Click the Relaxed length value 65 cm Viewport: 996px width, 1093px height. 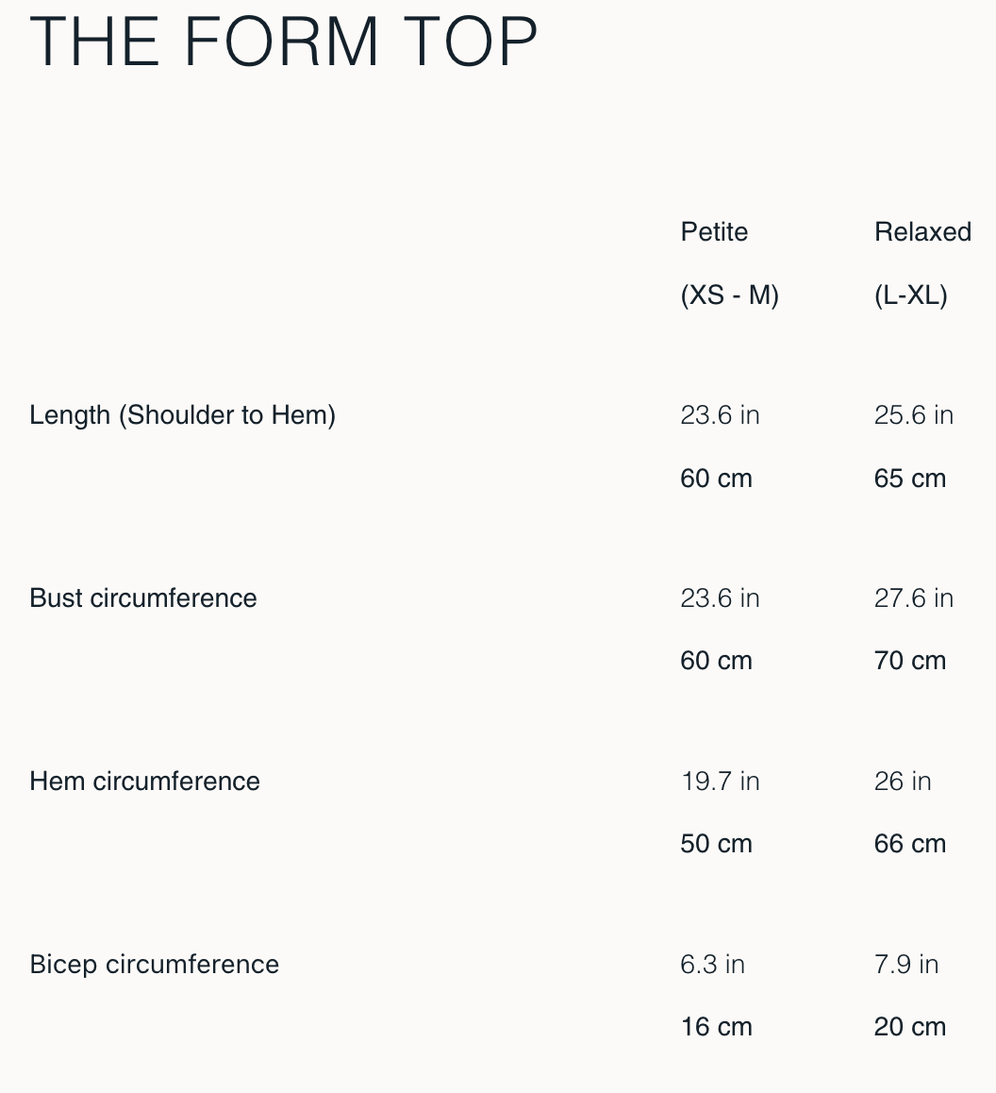(909, 479)
